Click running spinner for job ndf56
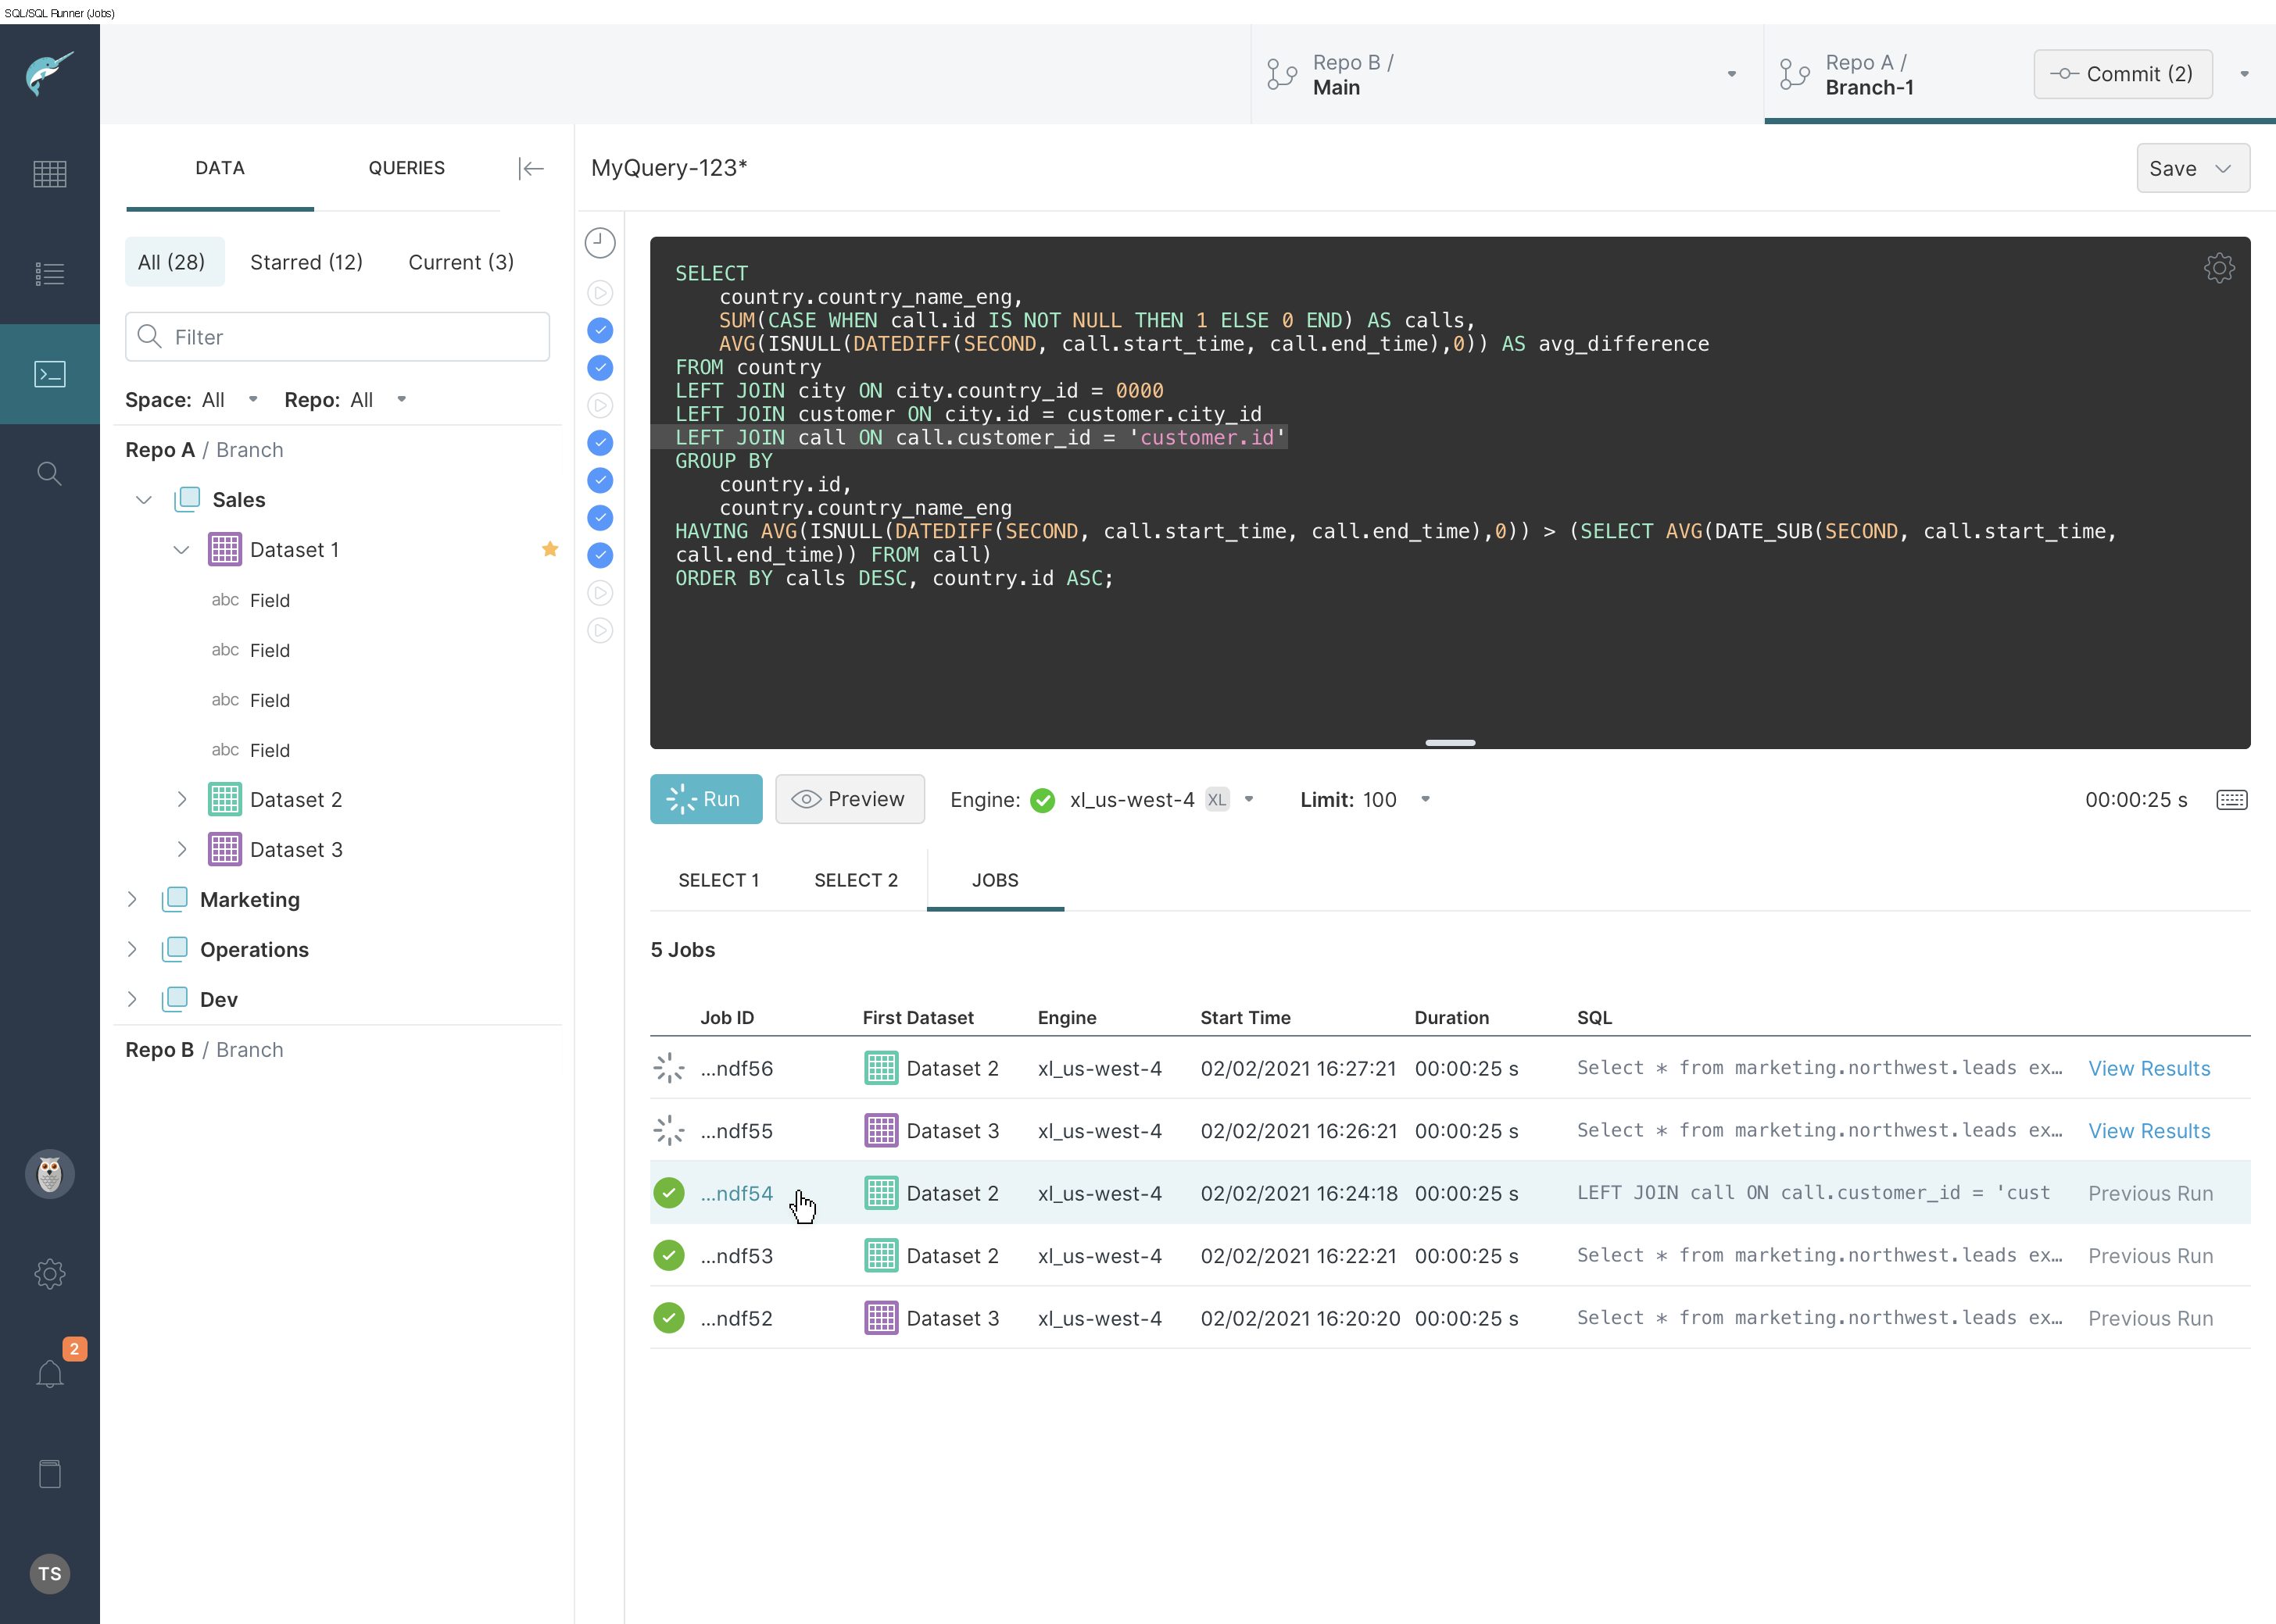Screen dimensions: 2276x1624 pyautogui.click(x=668, y=1068)
